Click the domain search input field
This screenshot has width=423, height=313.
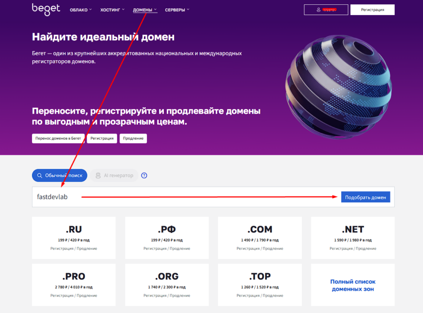coord(186,197)
